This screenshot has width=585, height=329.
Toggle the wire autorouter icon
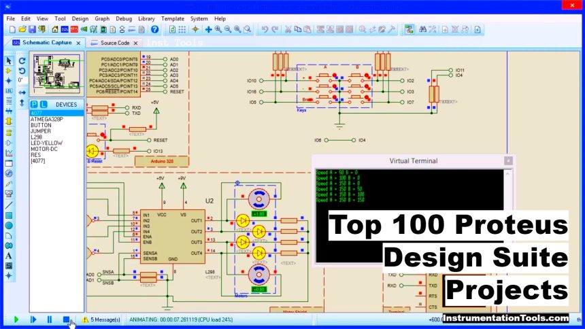tap(409, 29)
